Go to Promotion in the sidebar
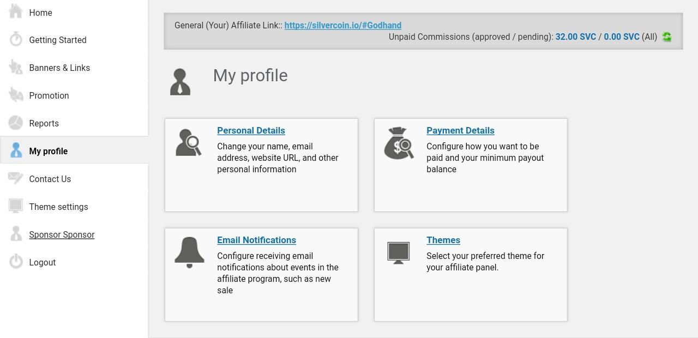 pos(49,95)
